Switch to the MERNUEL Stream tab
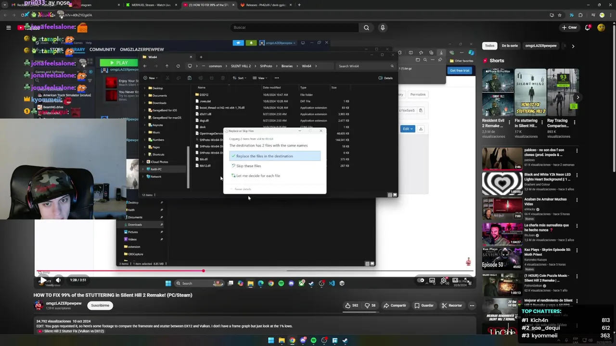This screenshot has width=616, height=346. 151,5
